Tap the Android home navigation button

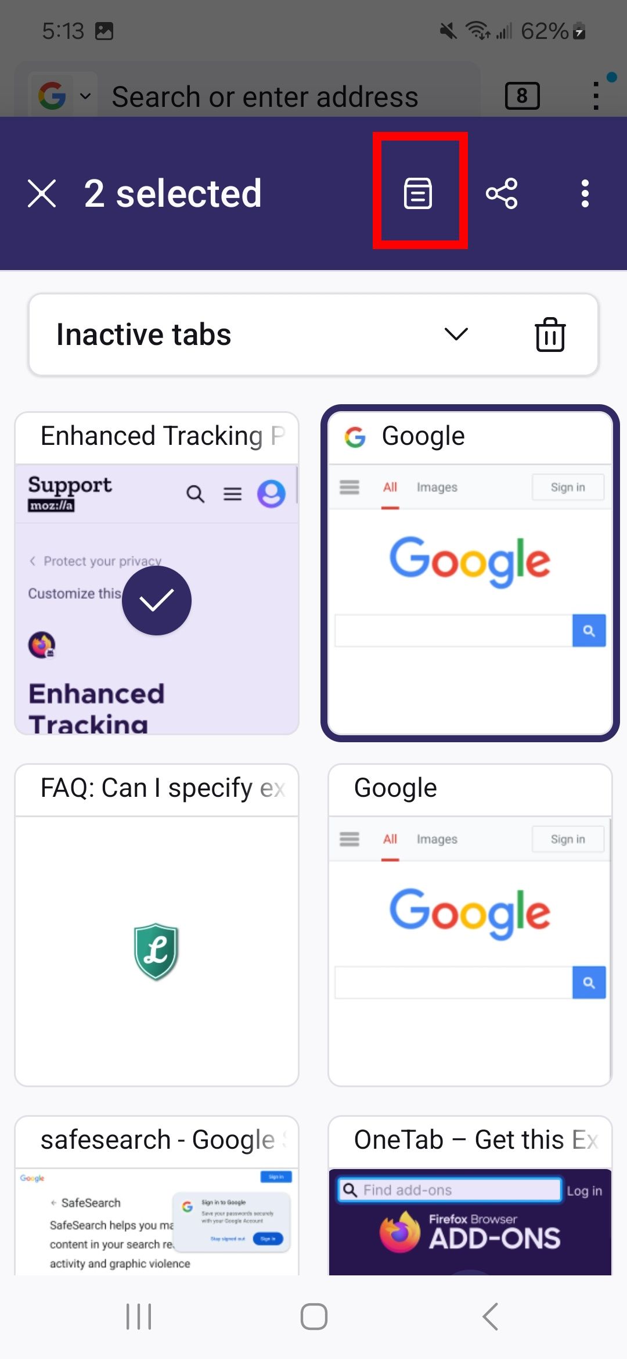click(314, 1317)
